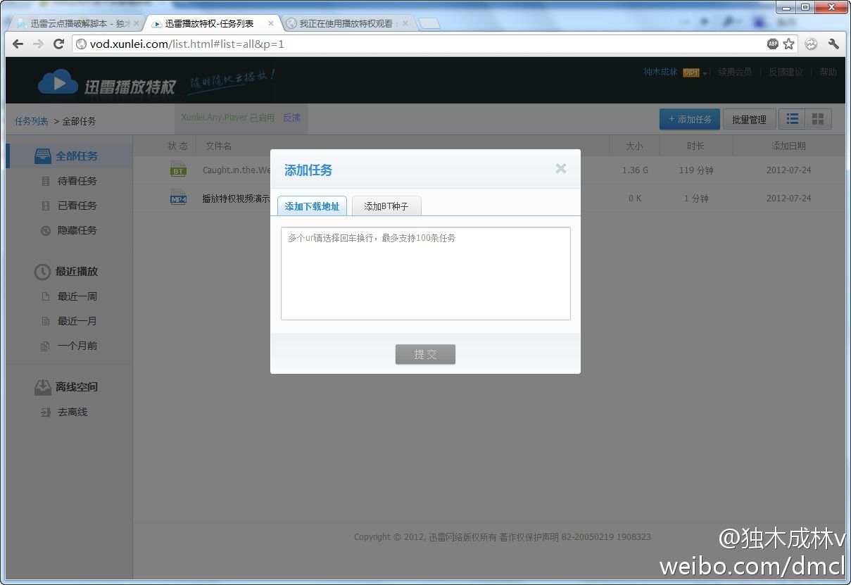Screen dimensions: 851x585
Task: Open 最近一周 in the sidebar
Action: pyautogui.click(x=77, y=296)
